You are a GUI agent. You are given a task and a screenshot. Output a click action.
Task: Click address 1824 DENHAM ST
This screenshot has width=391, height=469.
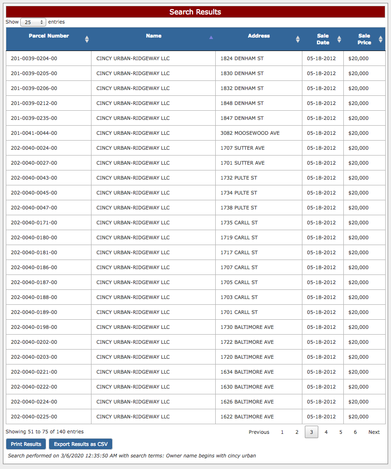click(x=242, y=59)
